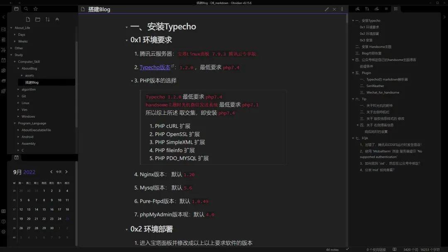Expand the assets folder
This screenshot has height=252, width=448.
22,75
